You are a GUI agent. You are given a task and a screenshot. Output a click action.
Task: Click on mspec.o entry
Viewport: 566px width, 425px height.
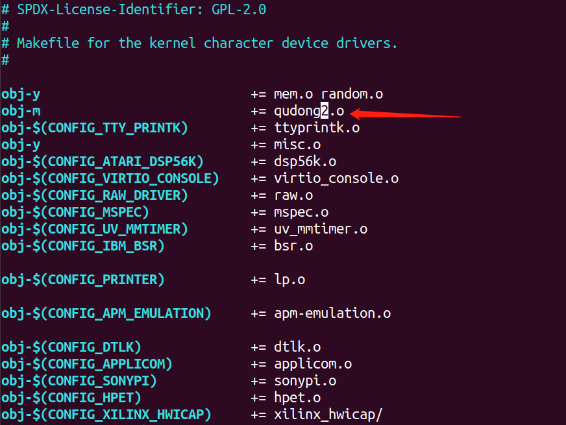point(301,212)
